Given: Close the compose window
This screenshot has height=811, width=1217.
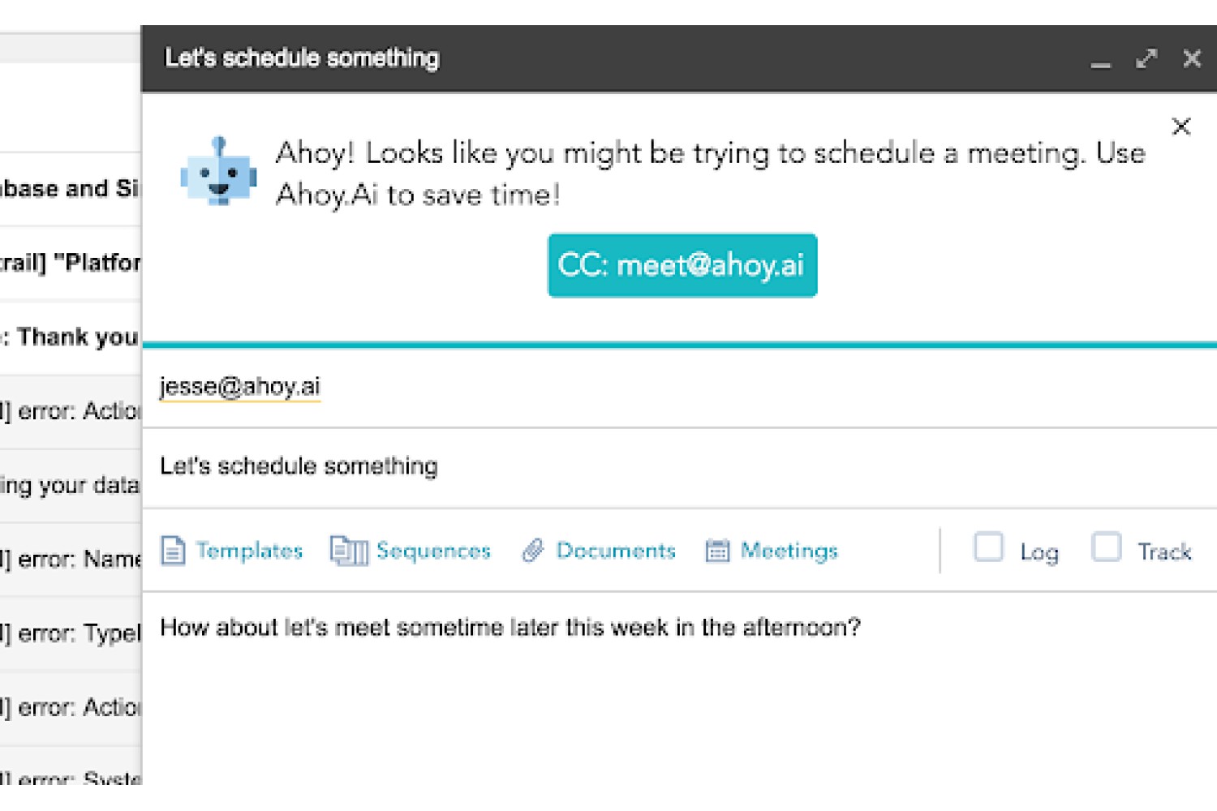Looking at the screenshot, I should click(x=1192, y=58).
